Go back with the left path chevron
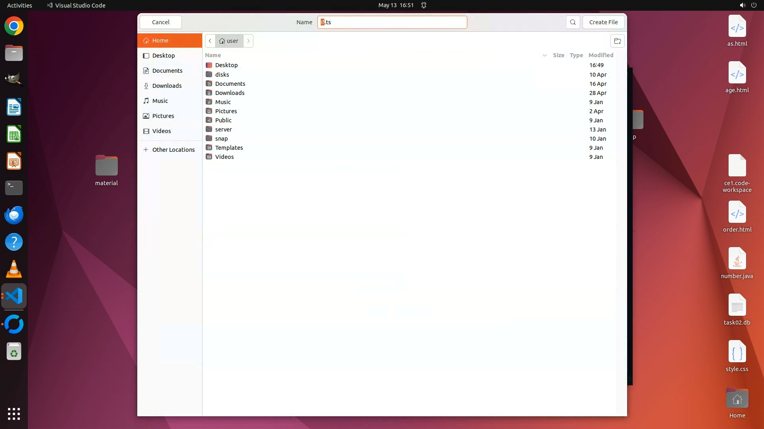 pos(210,41)
